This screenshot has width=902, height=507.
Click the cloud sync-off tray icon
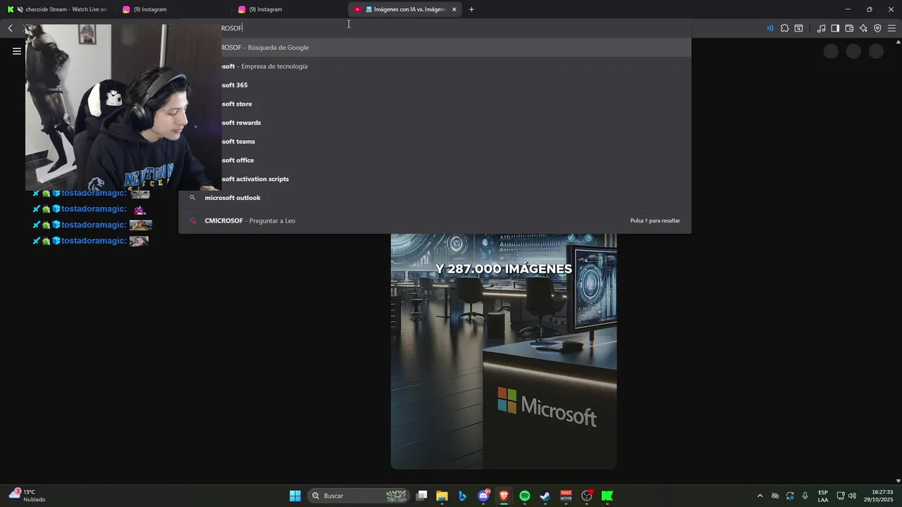[775, 496]
